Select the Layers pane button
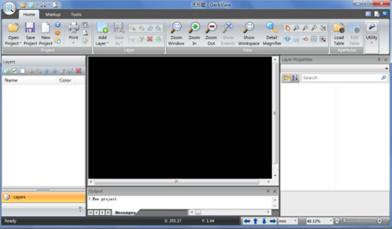Viewport: 392px width, 229px height. pos(43,197)
